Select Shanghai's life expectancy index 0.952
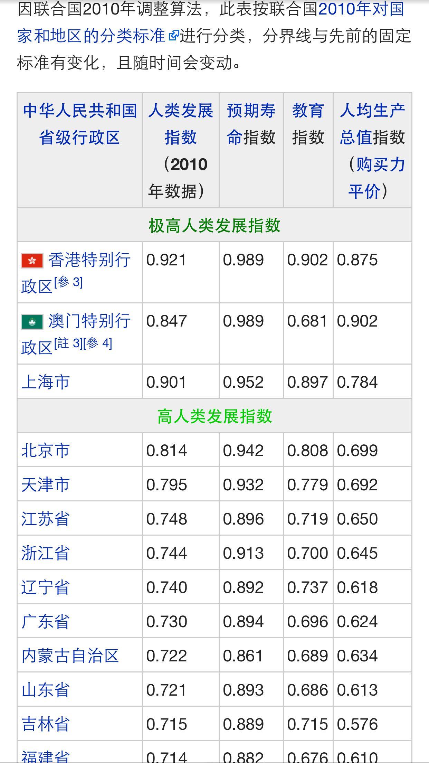429x763 pixels. (243, 382)
